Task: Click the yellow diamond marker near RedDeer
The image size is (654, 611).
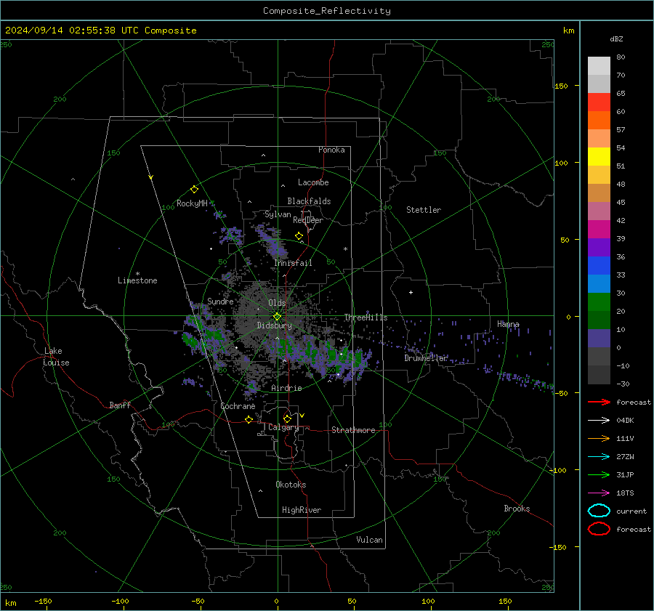Action: click(299, 236)
